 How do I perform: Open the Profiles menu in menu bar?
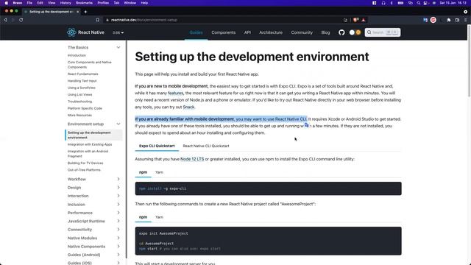[103, 3]
